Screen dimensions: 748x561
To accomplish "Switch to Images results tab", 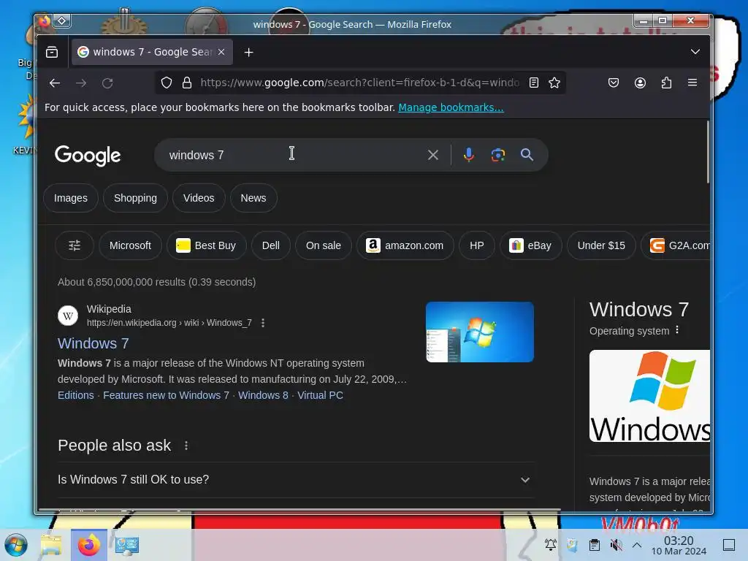I will pos(71,198).
